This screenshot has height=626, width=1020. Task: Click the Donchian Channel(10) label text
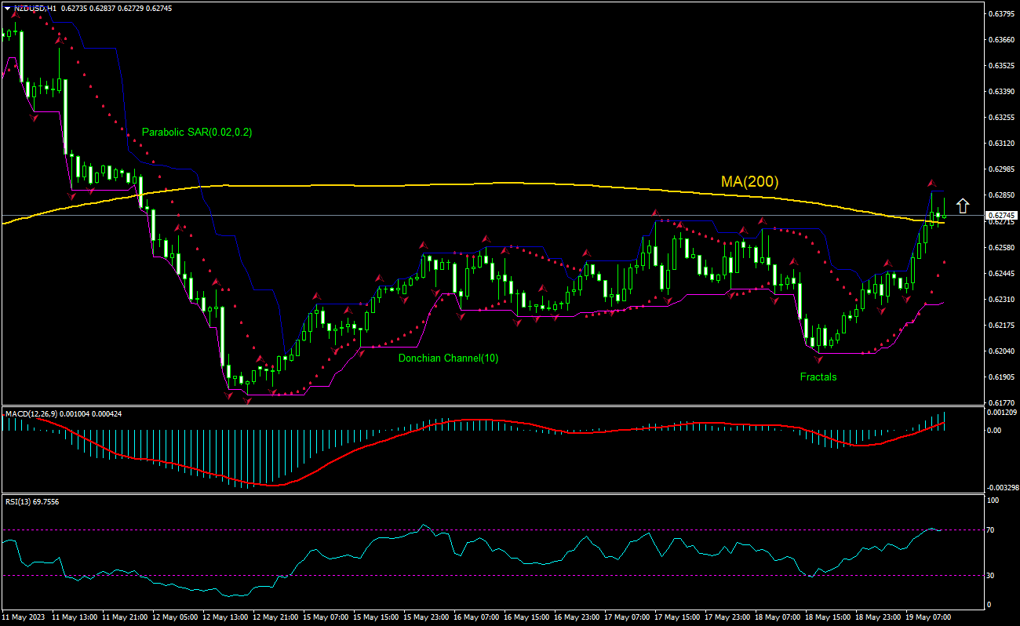(447, 359)
